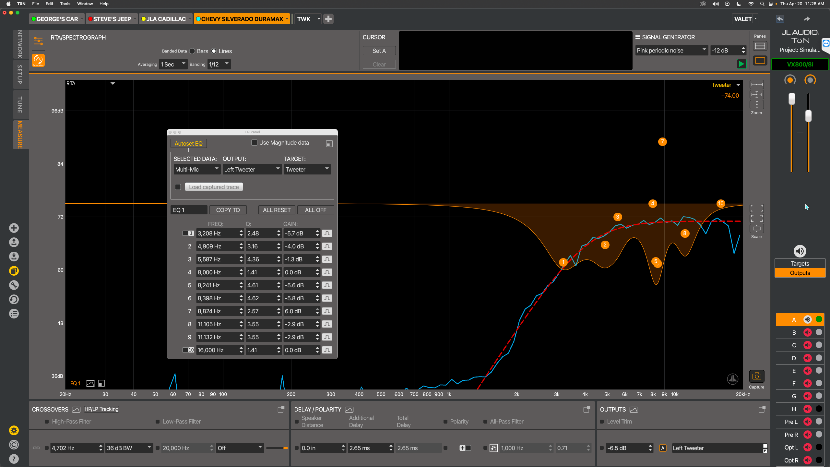Click the Targets button
The height and width of the screenshot is (467, 830).
(800, 263)
